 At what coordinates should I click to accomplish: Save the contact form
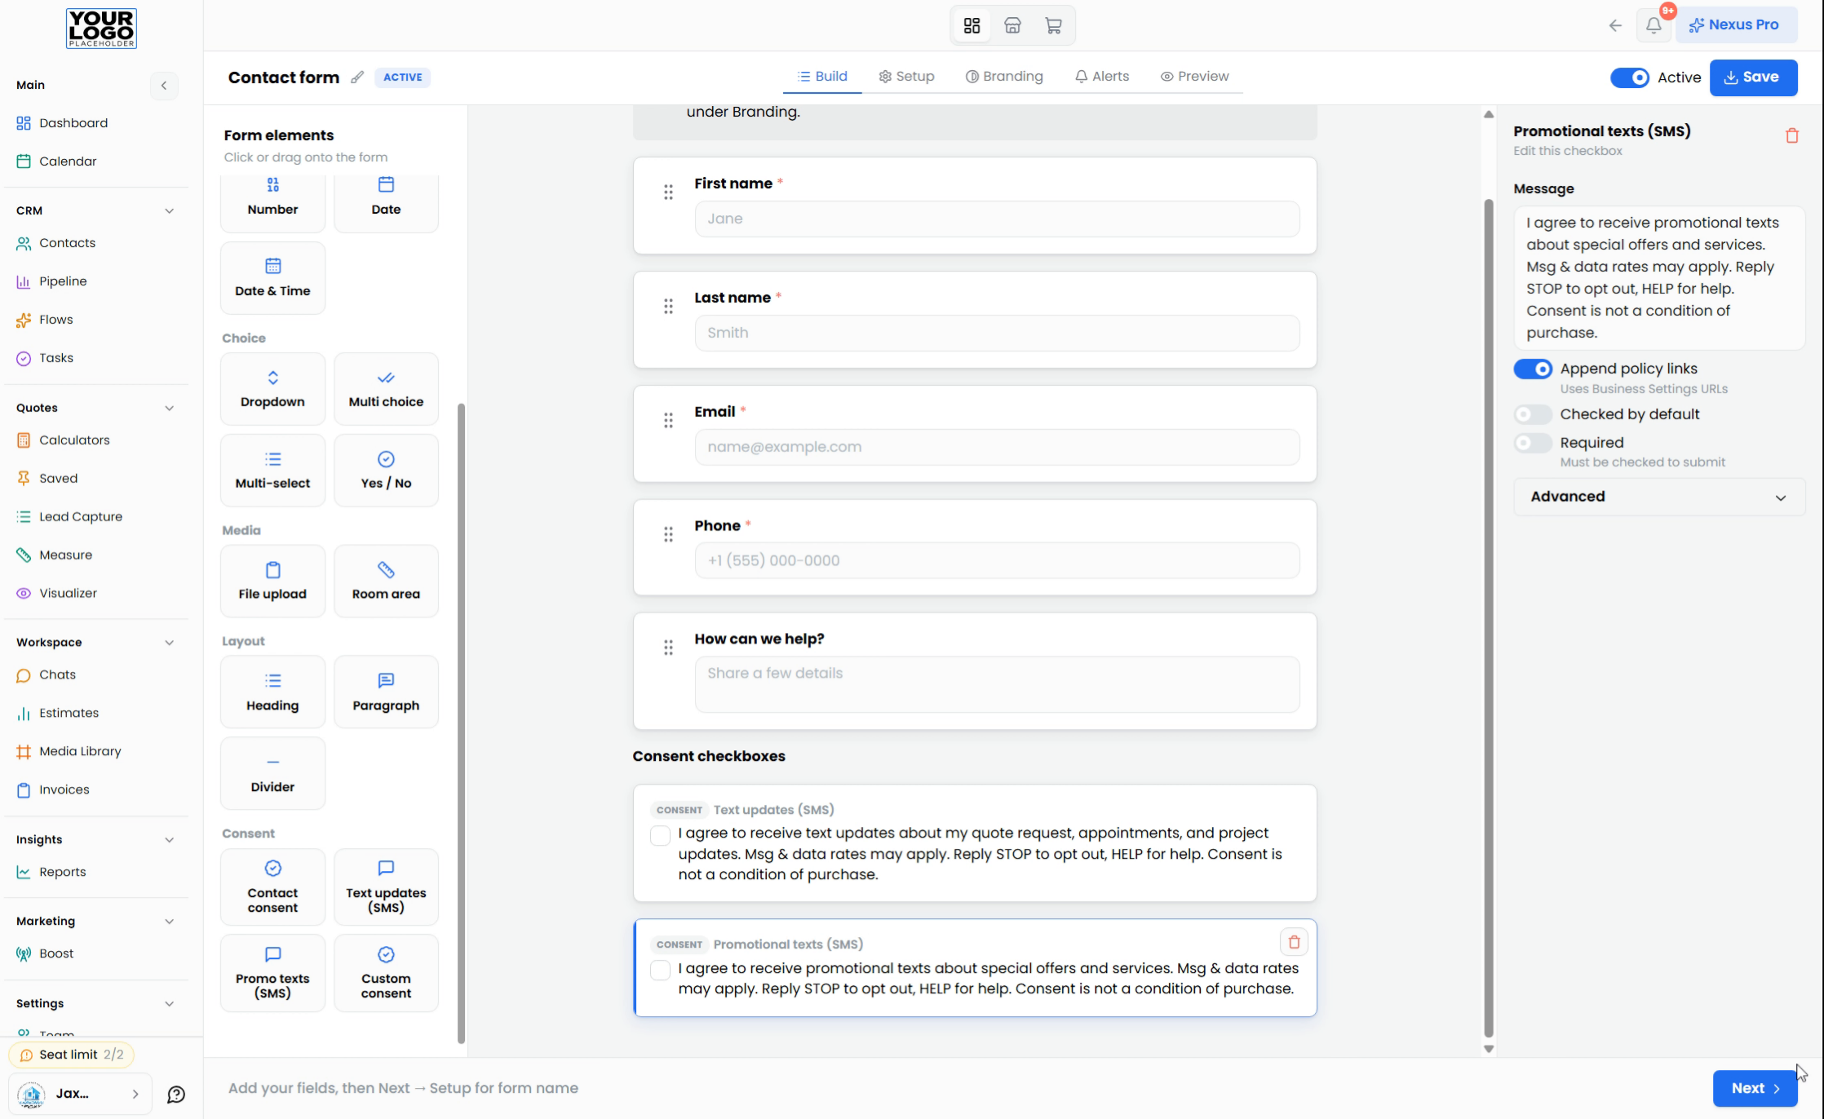point(1753,77)
